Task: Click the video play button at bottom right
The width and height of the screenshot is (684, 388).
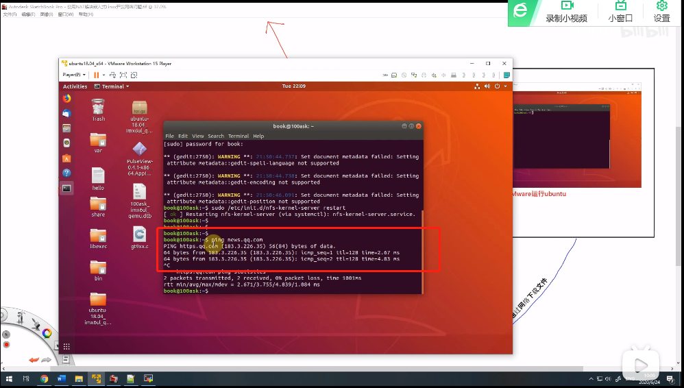Action: (640, 365)
